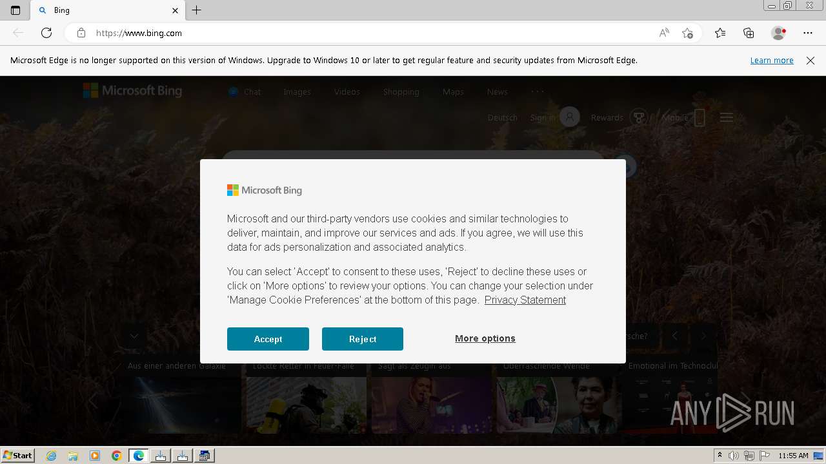826x464 pixels.
Task: Launch Internet Explorer from taskbar
Action: tap(51, 456)
